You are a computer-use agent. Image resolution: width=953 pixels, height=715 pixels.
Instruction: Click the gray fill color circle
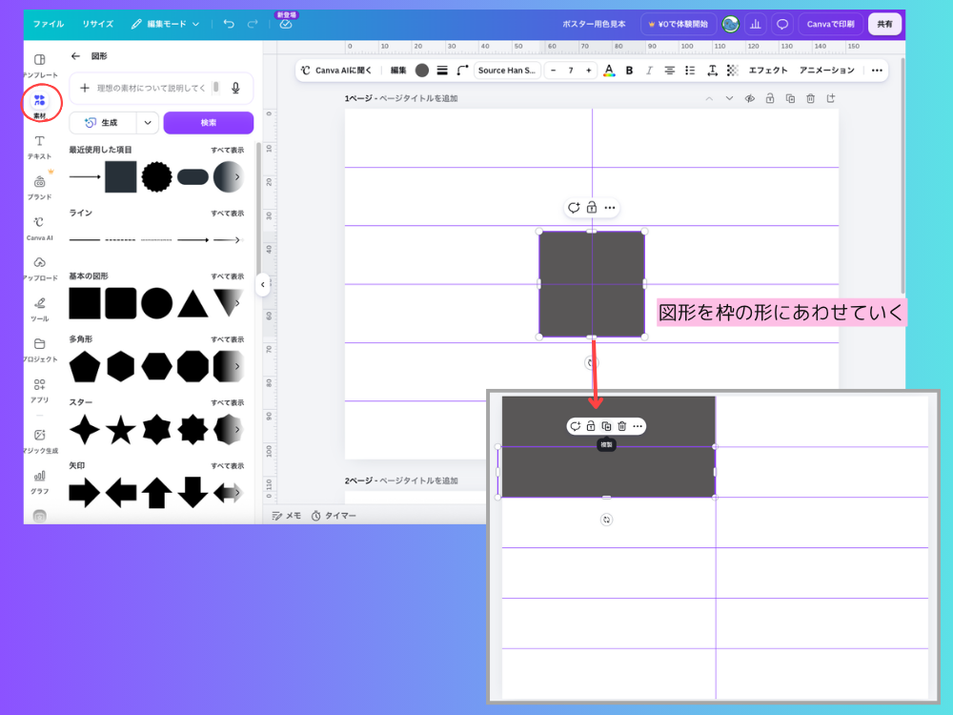[x=422, y=71]
